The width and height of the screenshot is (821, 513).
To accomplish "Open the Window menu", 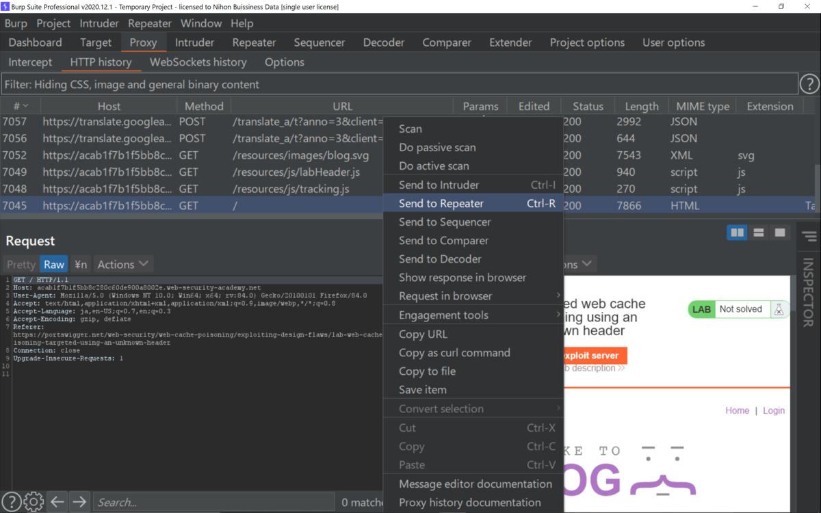I will point(201,23).
